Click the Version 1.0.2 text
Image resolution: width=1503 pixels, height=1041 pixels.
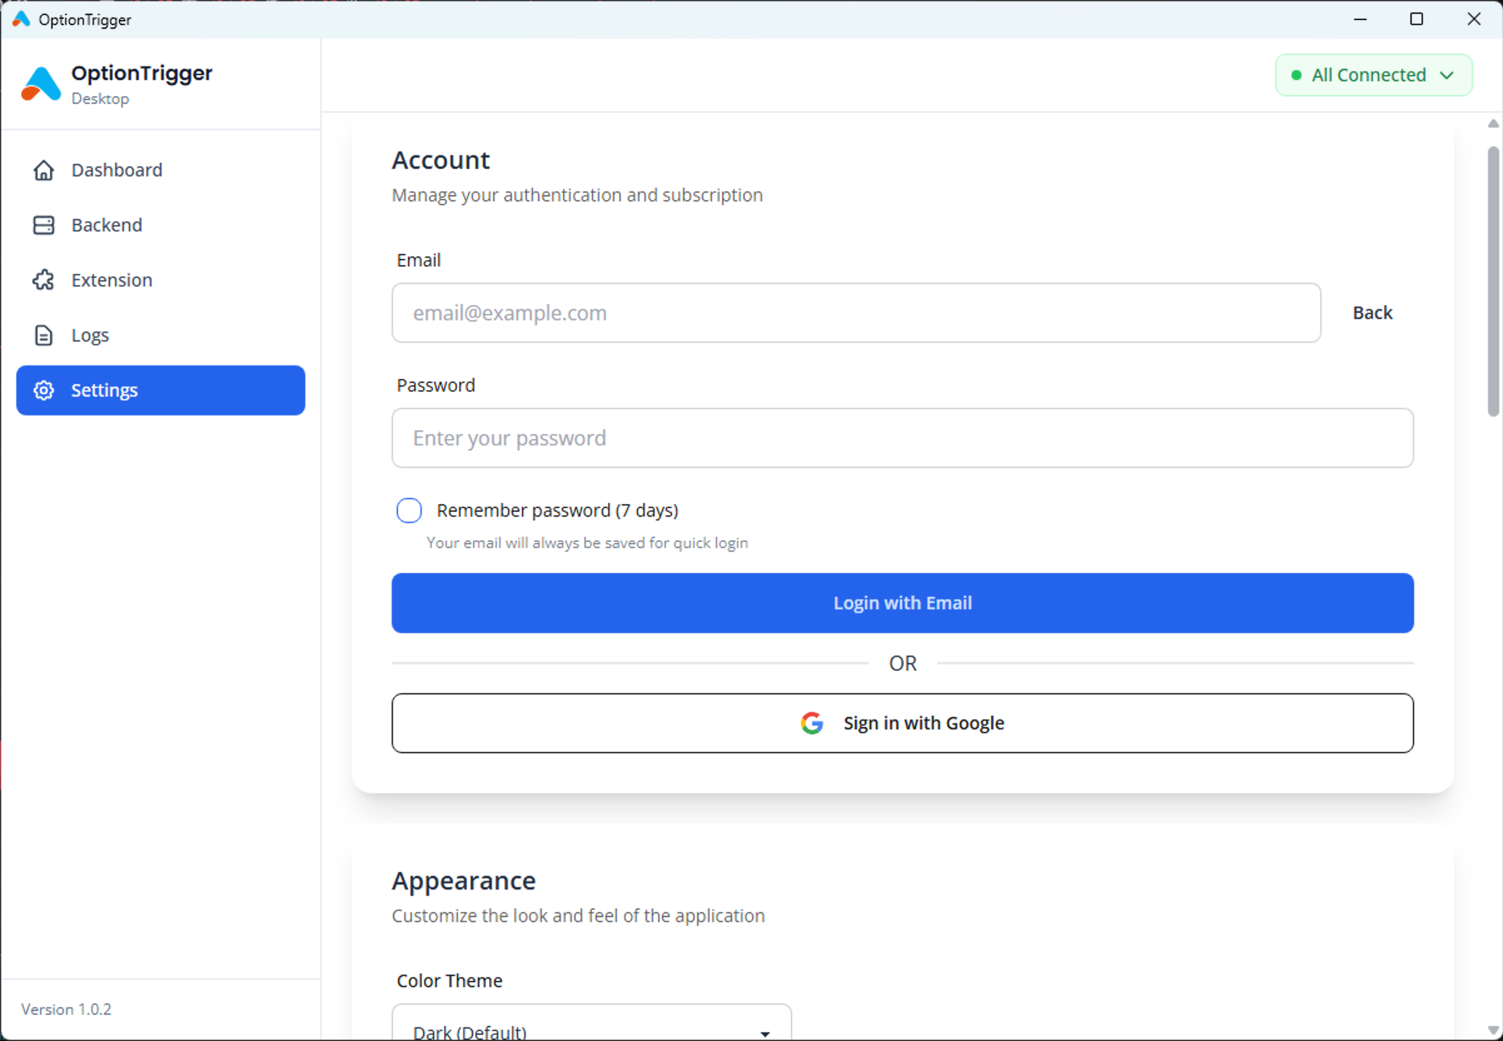pos(66,1009)
